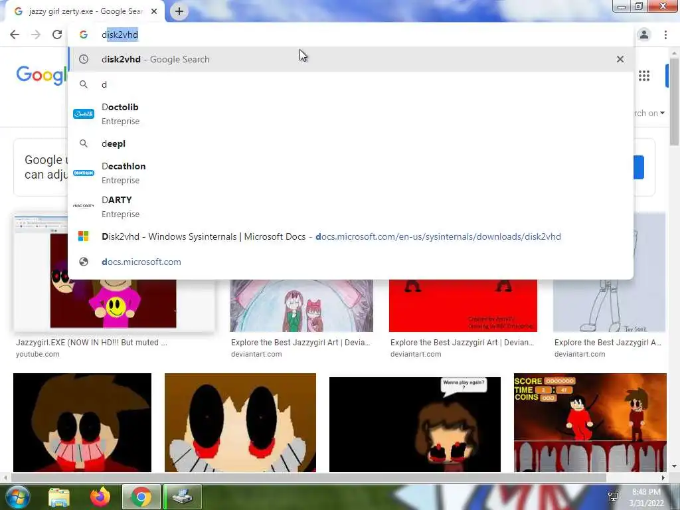The height and width of the screenshot is (510, 680).
Task: Open the Google apps grid
Action: [644, 76]
